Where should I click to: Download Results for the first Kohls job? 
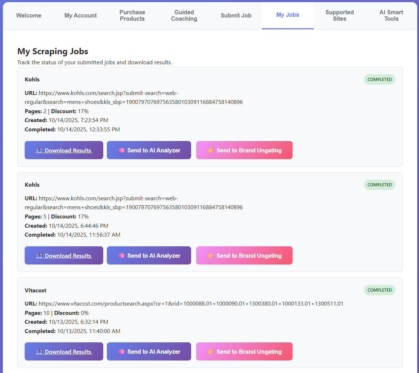(64, 150)
